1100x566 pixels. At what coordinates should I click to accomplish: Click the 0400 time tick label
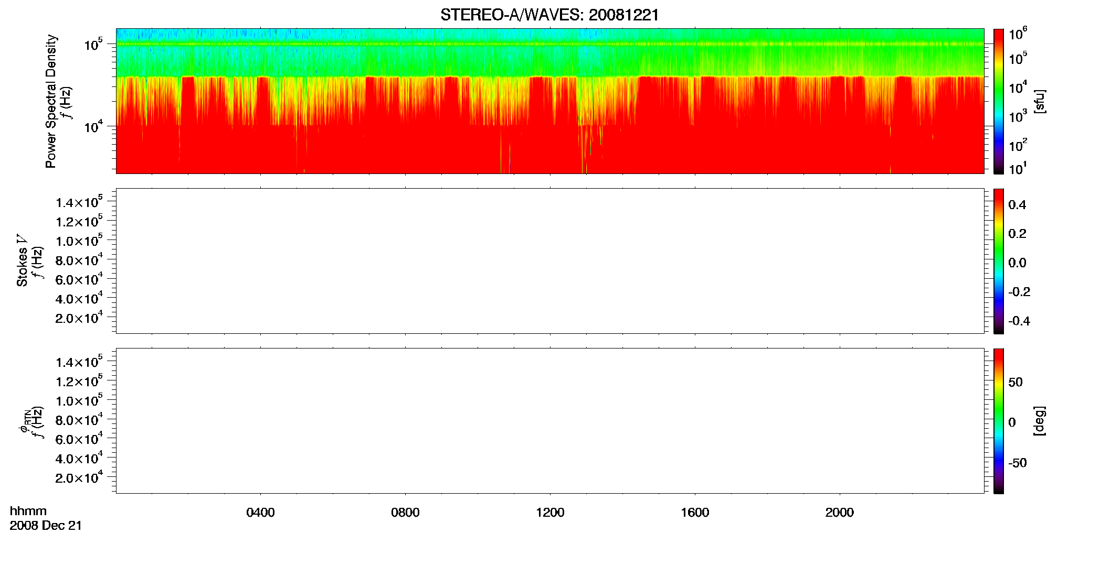[x=260, y=513]
